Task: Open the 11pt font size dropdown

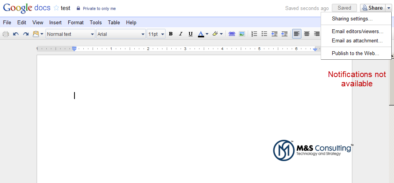Action: pyautogui.click(x=156, y=34)
